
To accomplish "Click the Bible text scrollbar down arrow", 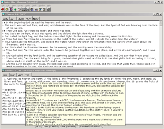I will tap(161, 66).
